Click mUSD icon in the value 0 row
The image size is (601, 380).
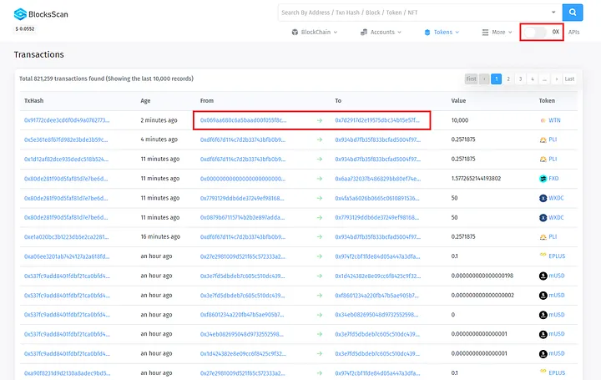(543, 315)
